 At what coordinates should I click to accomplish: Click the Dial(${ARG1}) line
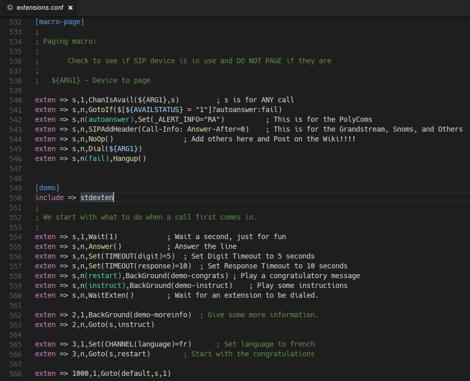coord(88,149)
